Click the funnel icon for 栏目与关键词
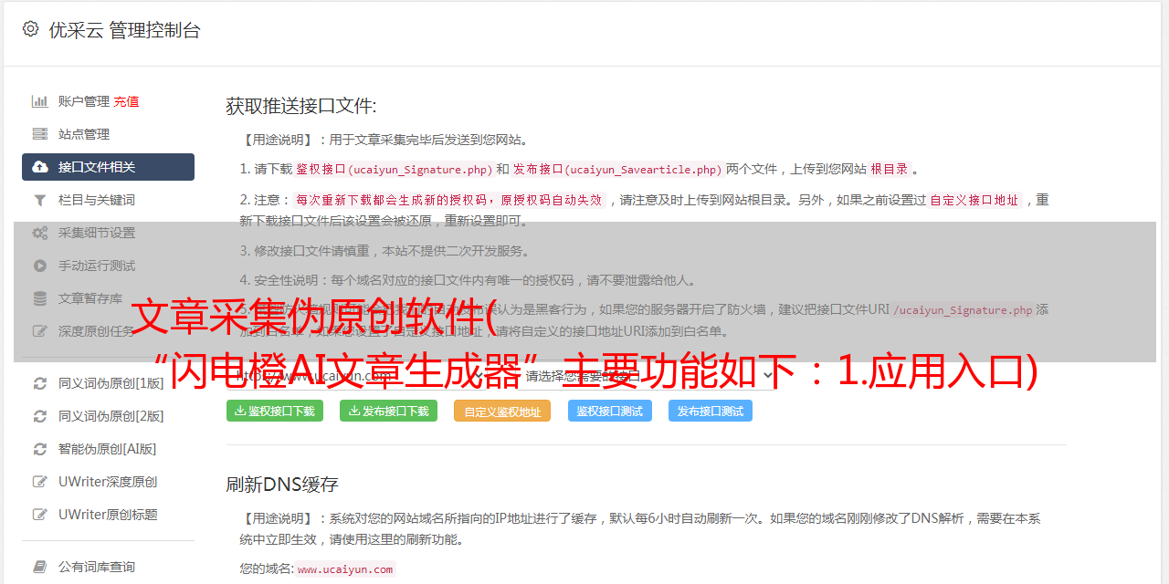The height and width of the screenshot is (584, 1169). (x=40, y=200)
